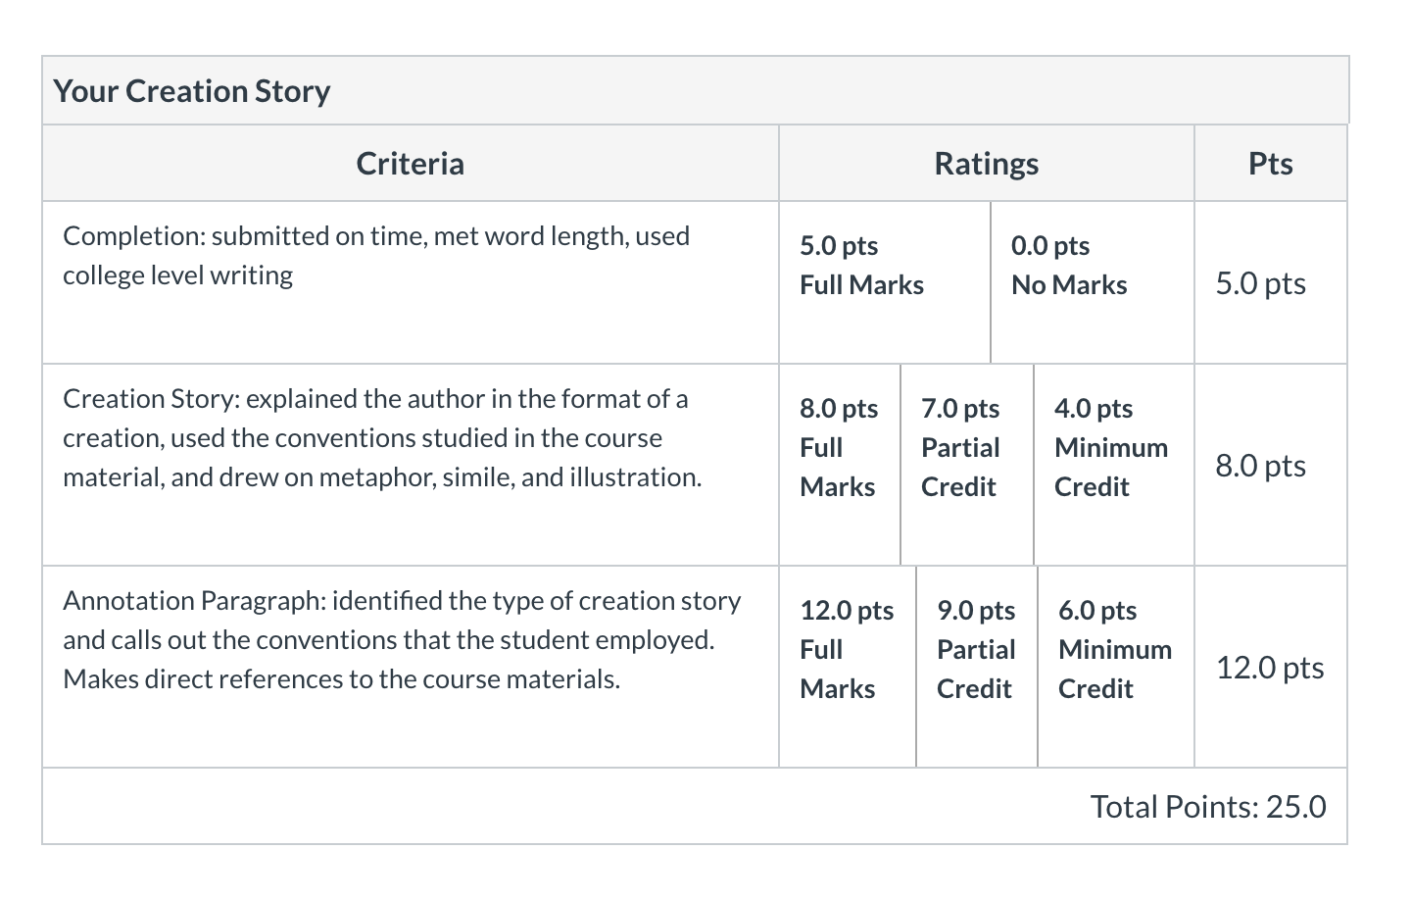This screenshot has height=900, width=1411.
Task: Click the Creation Story criterion description
Action: (382, 438)
